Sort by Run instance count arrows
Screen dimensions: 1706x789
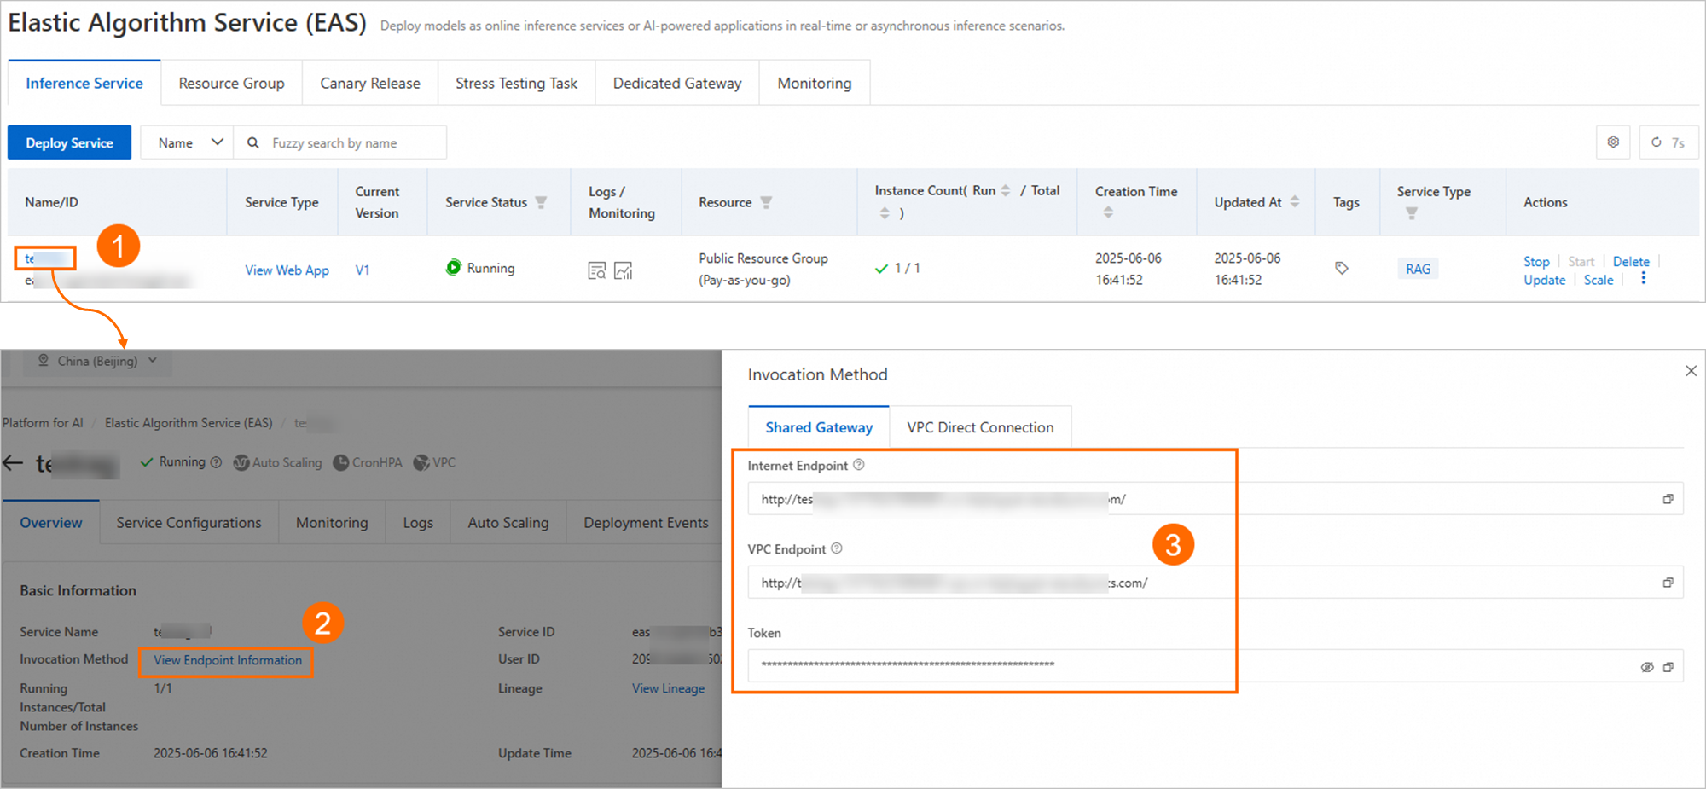click(1006, 190)
